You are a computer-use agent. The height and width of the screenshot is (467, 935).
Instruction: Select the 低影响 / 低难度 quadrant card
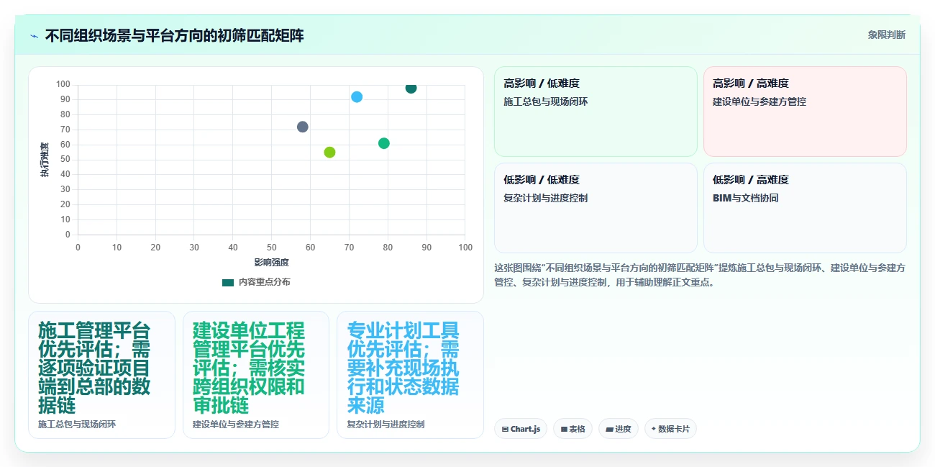[596, 208]
